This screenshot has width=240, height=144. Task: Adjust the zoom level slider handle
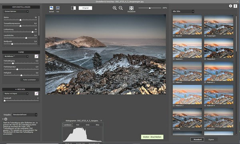click(x=150, y=8)
